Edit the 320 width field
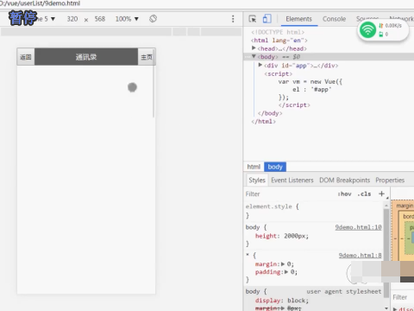 click(x=72, y=19)
